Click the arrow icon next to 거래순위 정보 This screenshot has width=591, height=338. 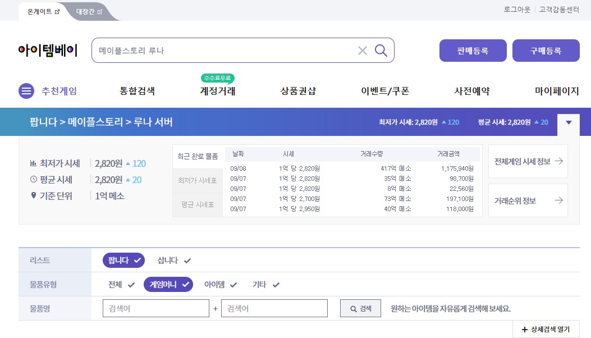pyautogui.click(x=559, y=200)
